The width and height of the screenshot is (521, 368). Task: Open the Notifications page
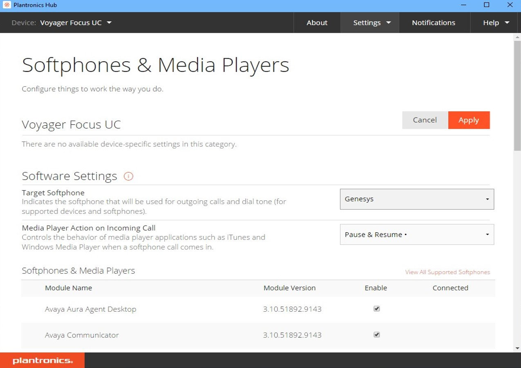[434, 22]
